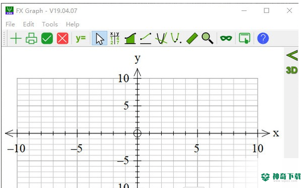Click the −10 label on the x axis
Viewport: 307px width, 188px height.
(16, 149)
